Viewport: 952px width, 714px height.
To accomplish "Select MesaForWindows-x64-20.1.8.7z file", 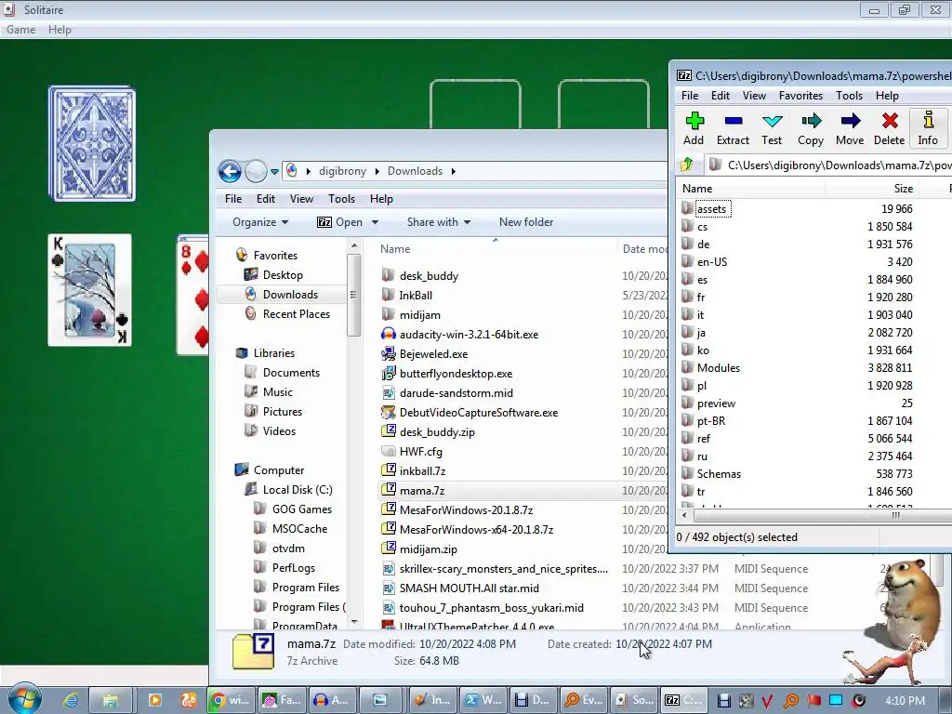I will [x=476, y=529].
